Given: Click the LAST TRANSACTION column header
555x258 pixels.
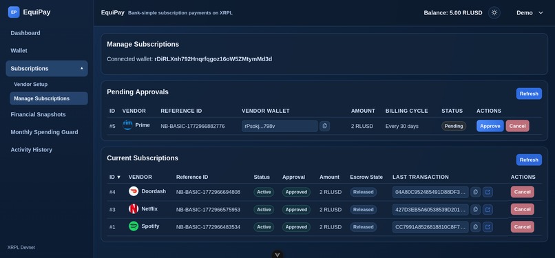Looking at the screenshot, I should pyautogui.click(x=421, y=177).
